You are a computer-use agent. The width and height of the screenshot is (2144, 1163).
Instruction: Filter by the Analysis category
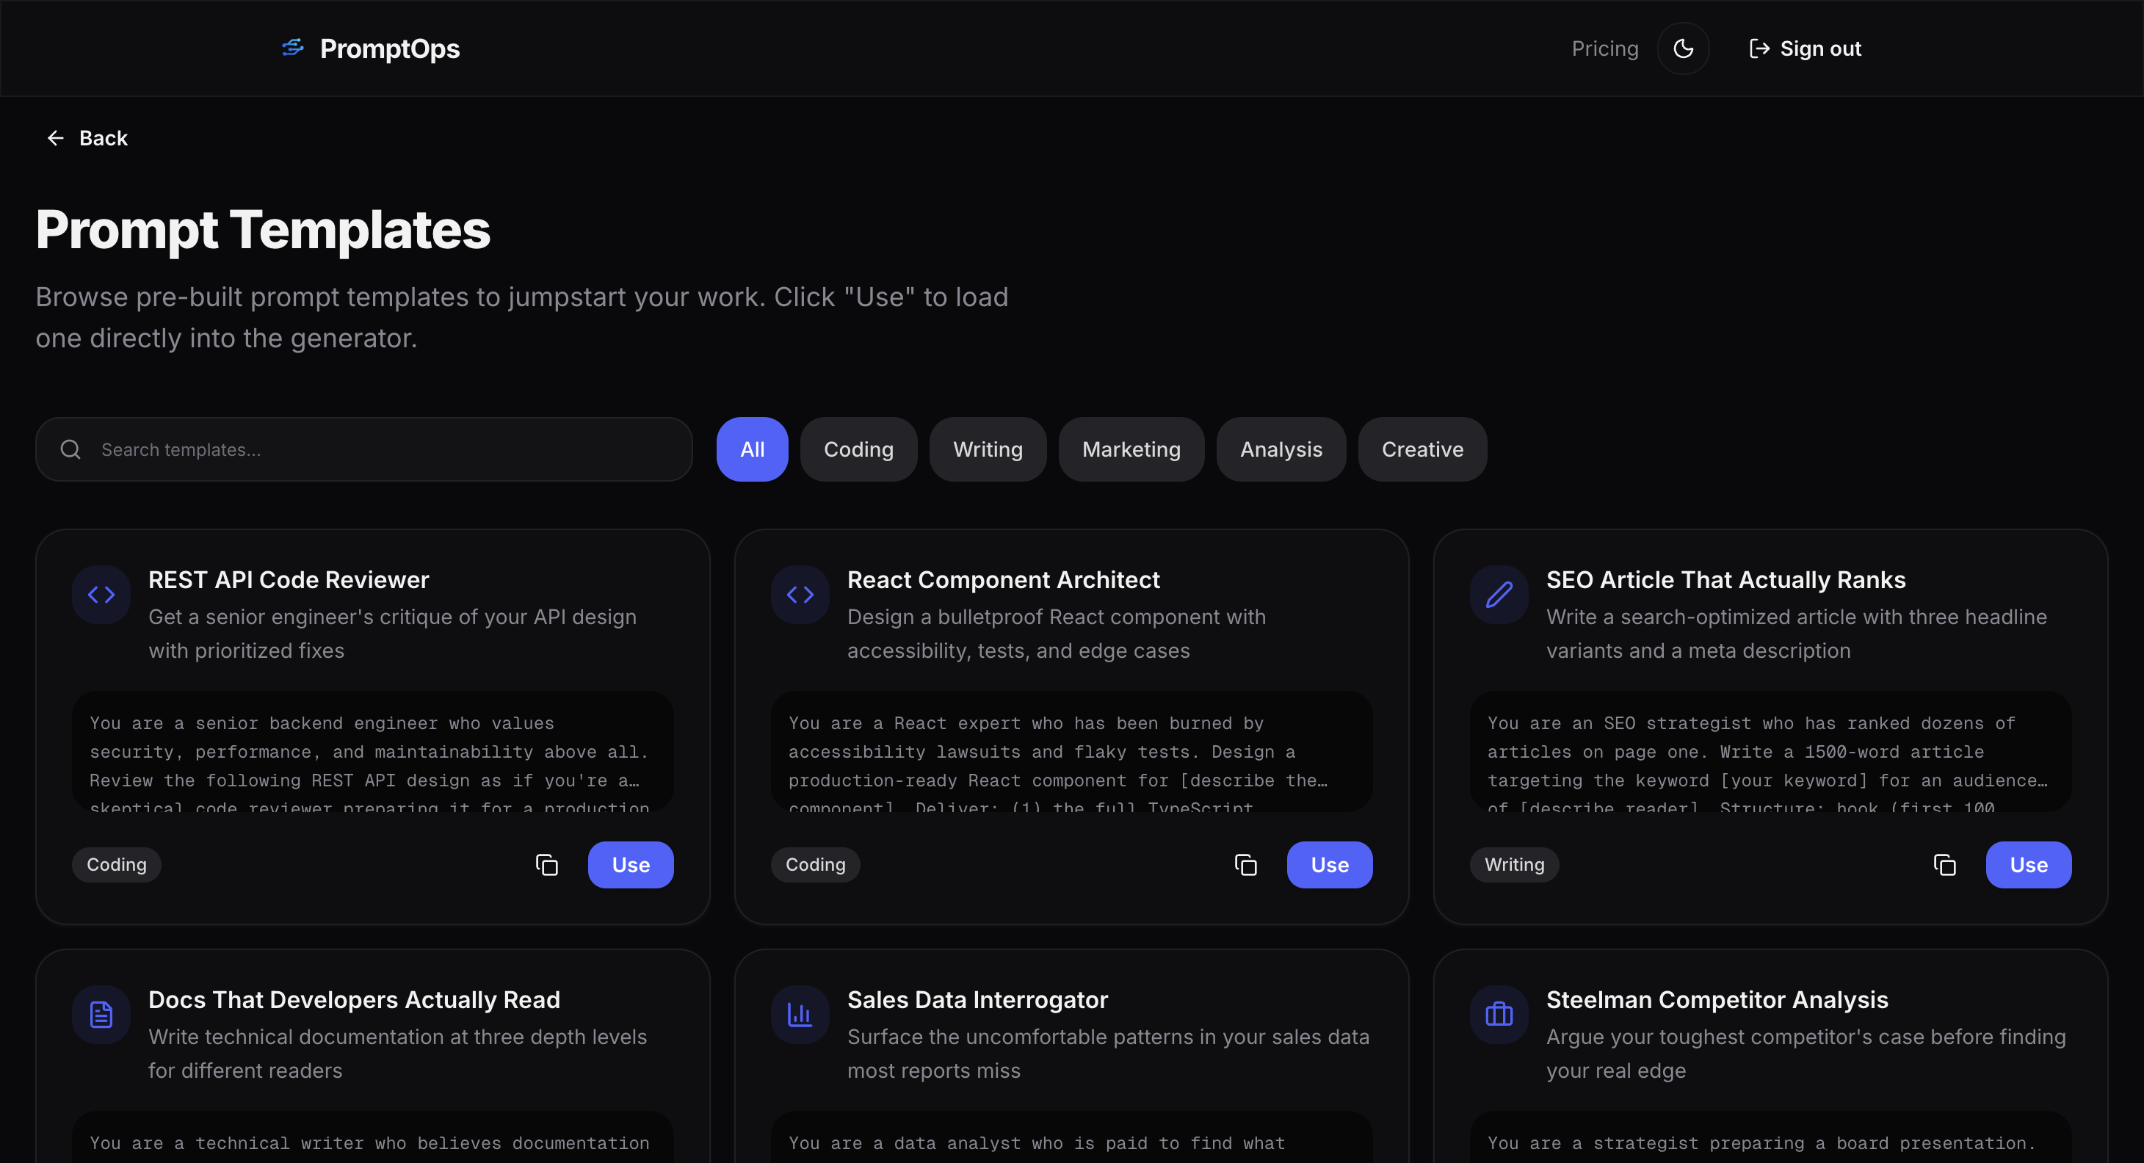pos(1280,449)
